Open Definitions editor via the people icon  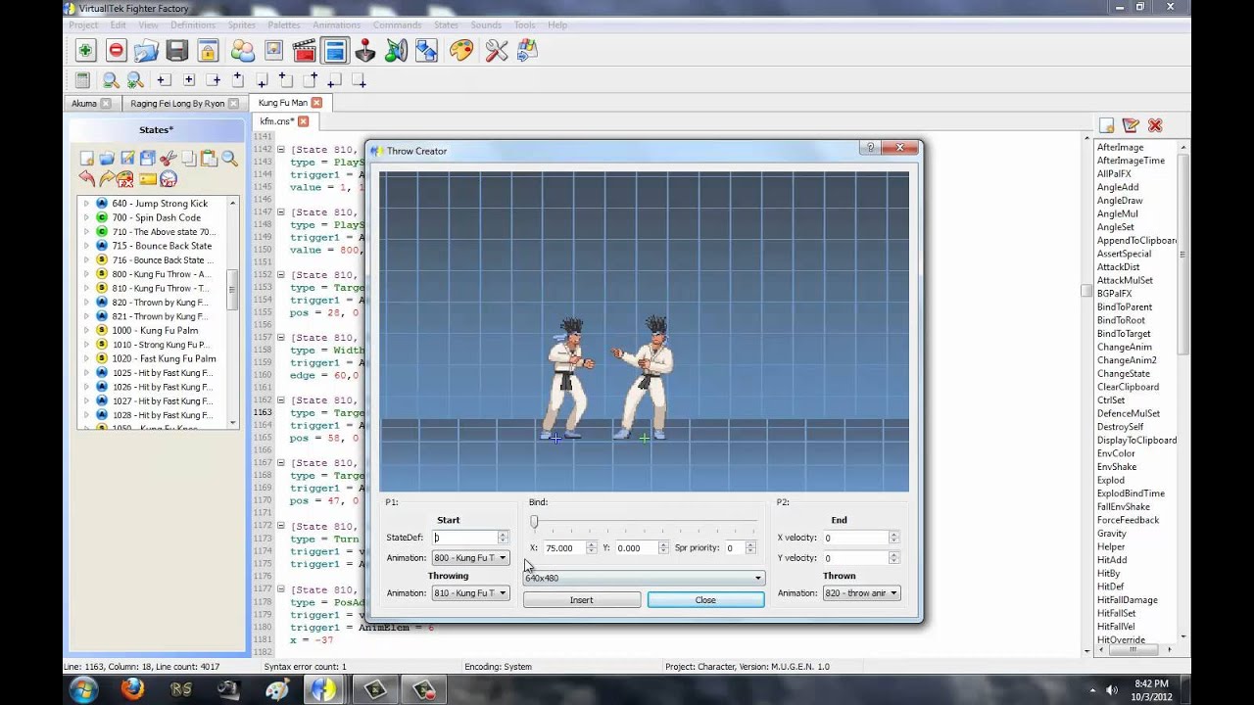coord(242,51)
